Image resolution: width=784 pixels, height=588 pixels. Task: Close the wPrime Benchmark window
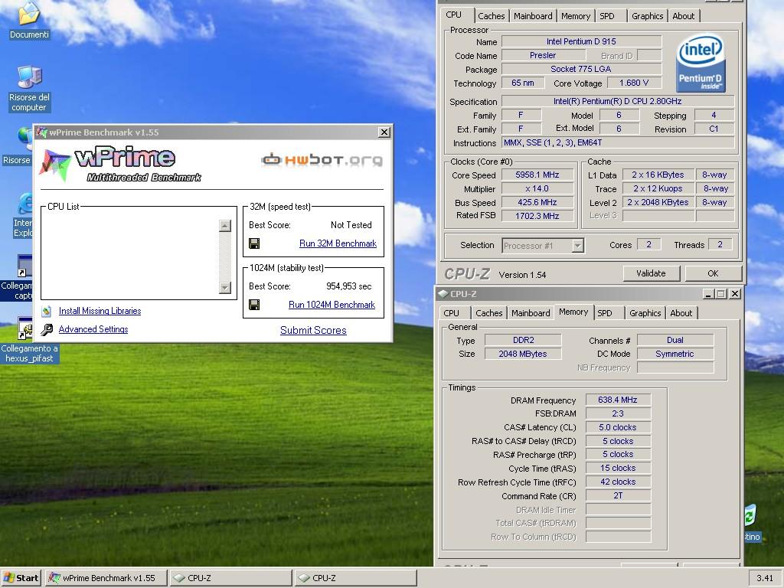tap(384, 132)
